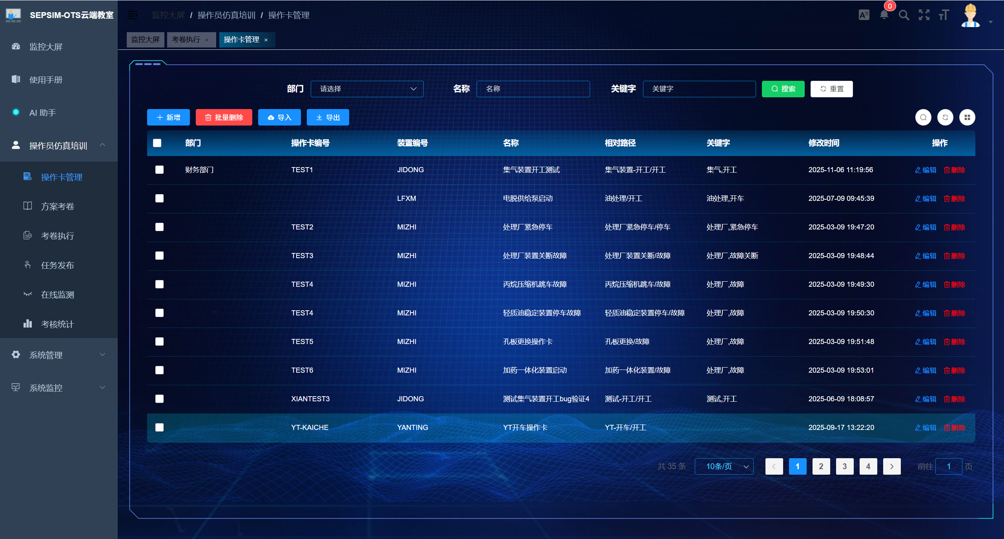Hide search bar with round magnifier icon
The height and width of the screenshot is (539, 1004).
point(923,117)
